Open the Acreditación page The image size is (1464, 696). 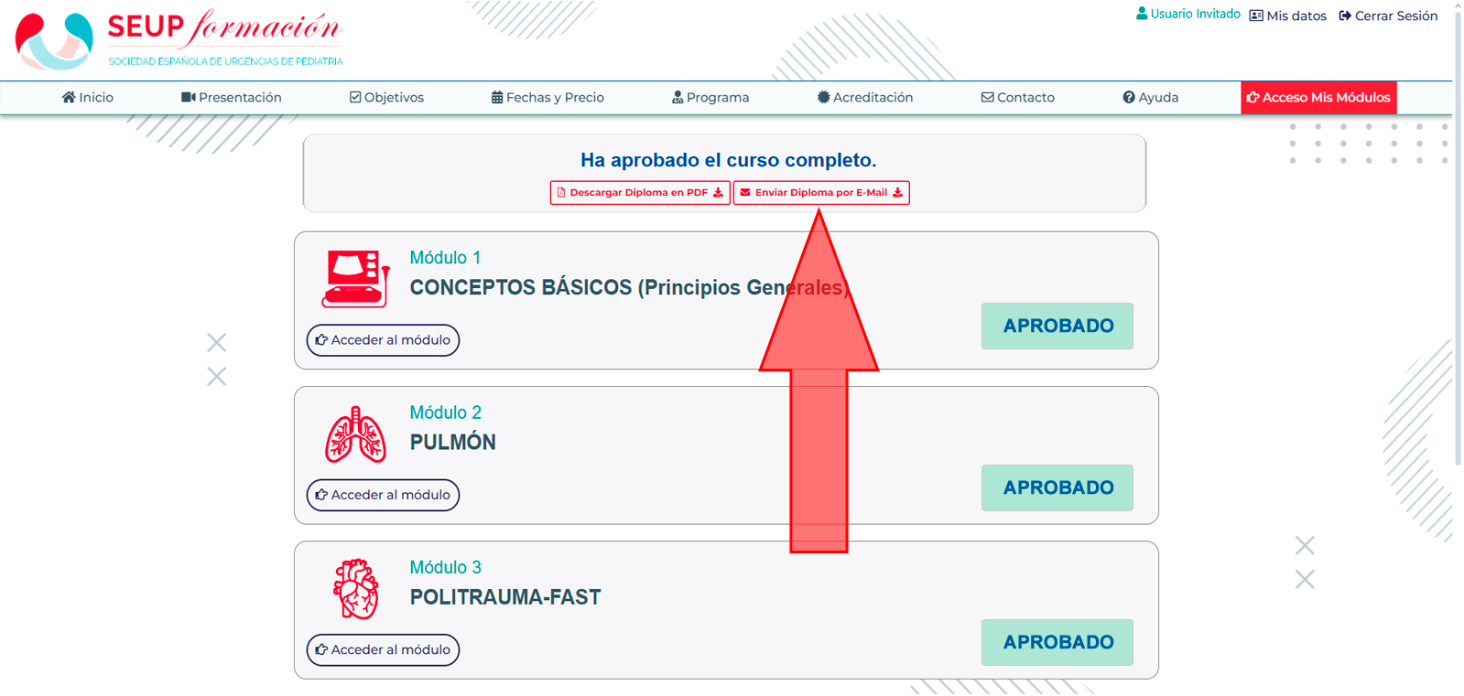click(x=865, y=97)
